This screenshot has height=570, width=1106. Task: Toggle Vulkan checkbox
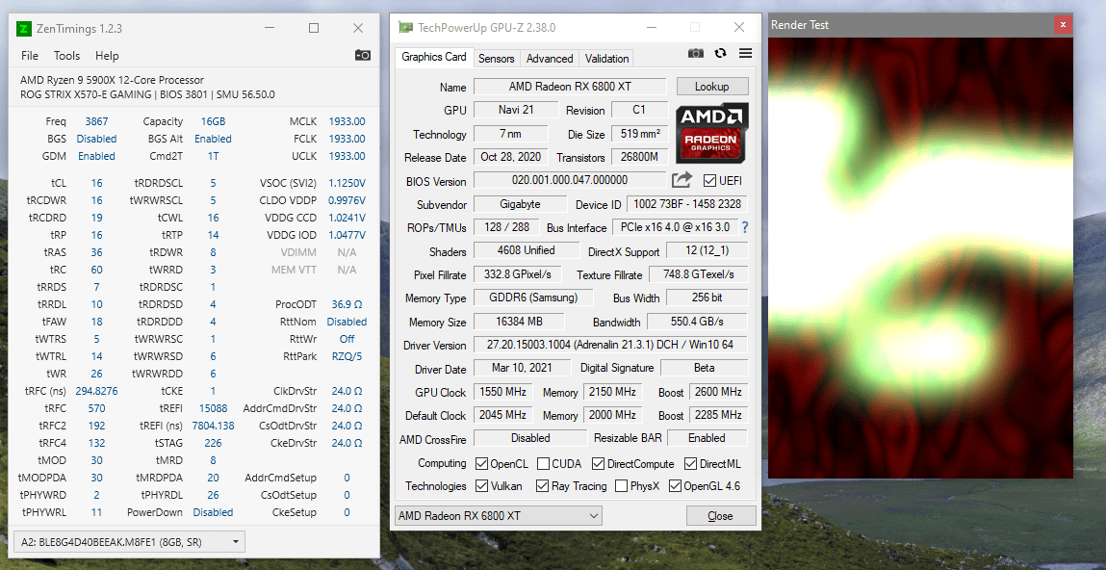[x=481, y=486]
